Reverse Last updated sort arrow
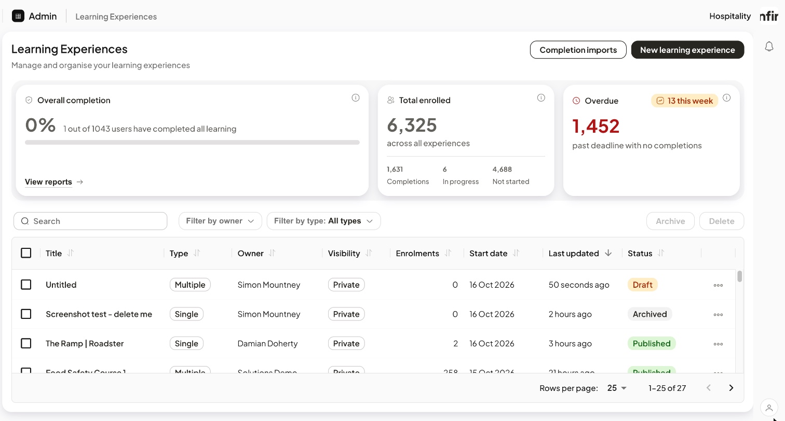The width and height of the screenshot is (785, 421). 608,253
